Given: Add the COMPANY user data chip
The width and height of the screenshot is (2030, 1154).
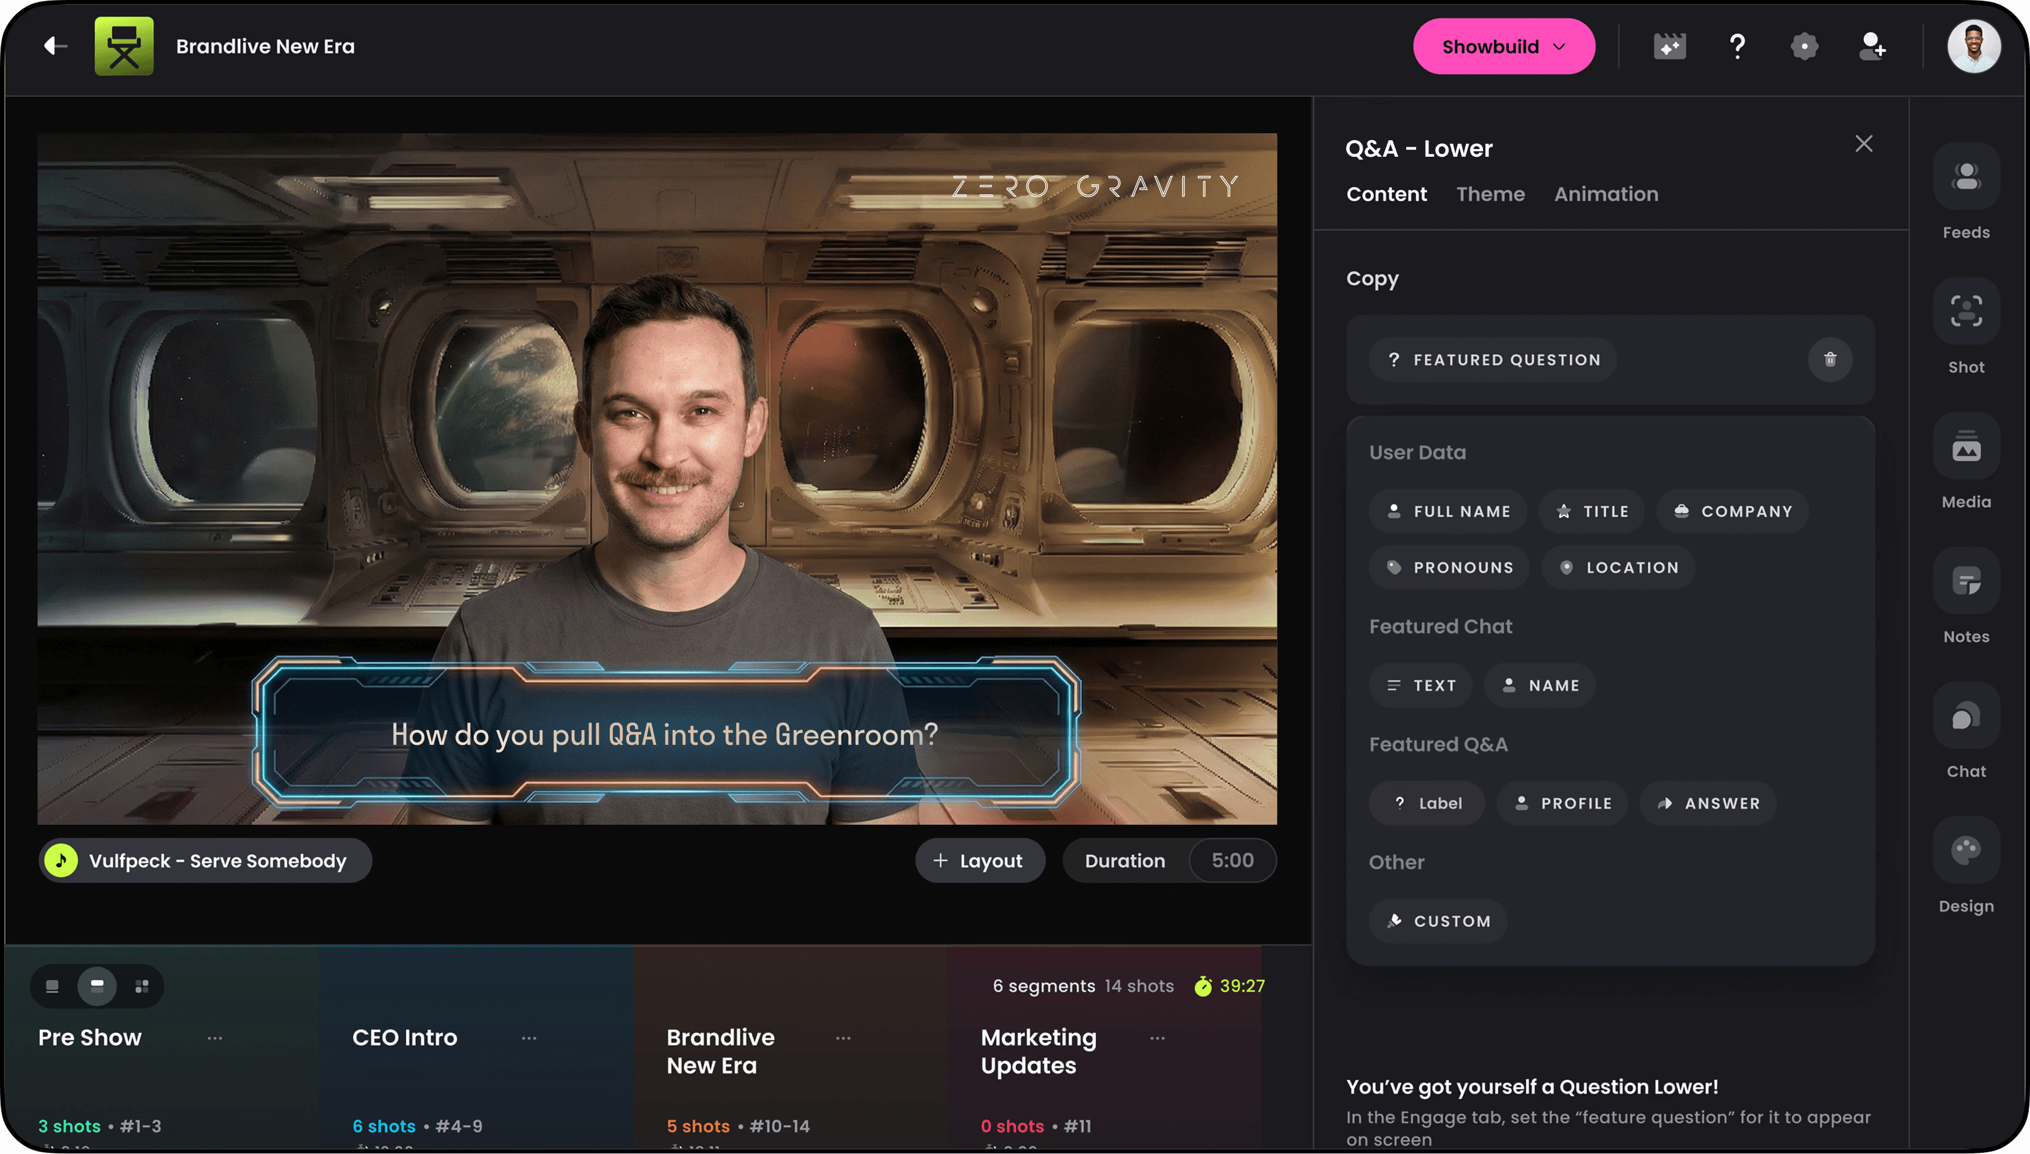Looking at the screenshot, I should tap(1733, 511).
